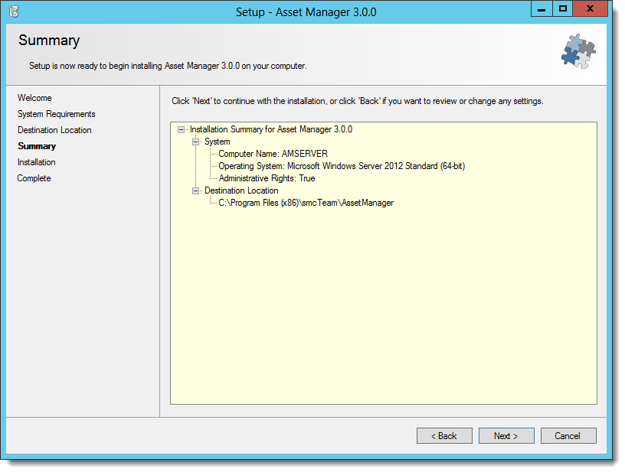Maximize the setup window

(x=562, y=8)
